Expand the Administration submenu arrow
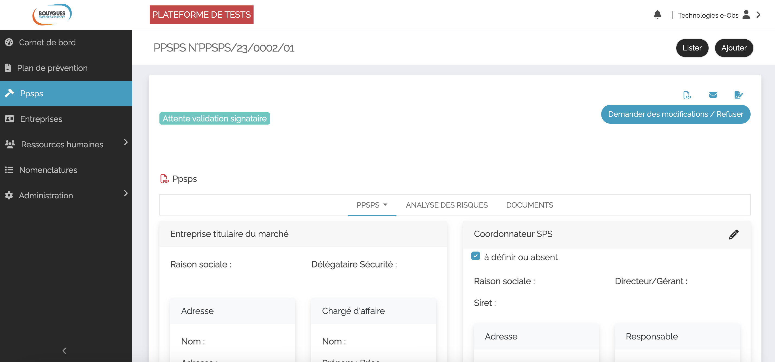This screenshot has width=775, height=362. point(126,193)
